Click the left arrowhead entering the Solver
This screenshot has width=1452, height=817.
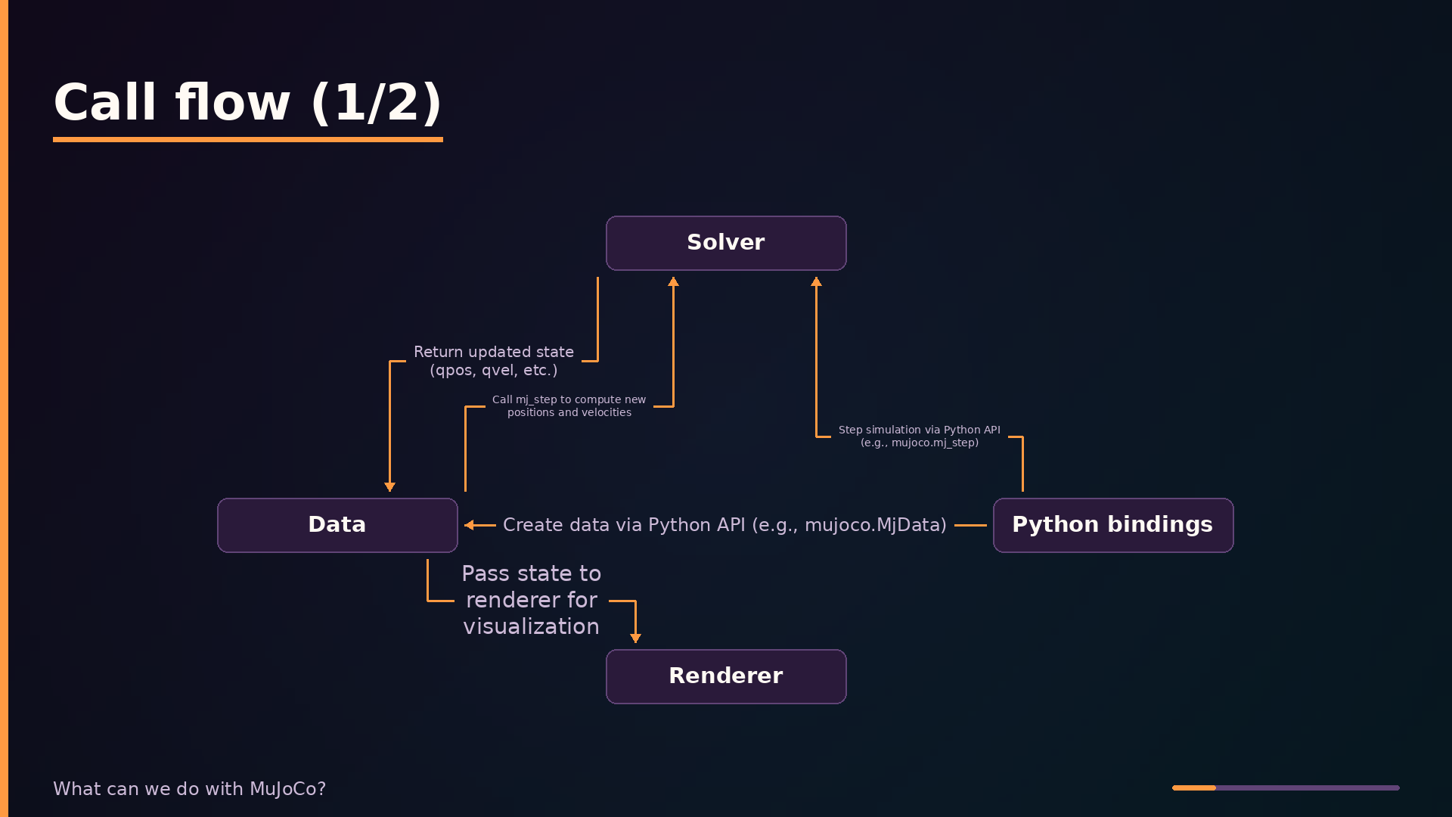(673, 281)
